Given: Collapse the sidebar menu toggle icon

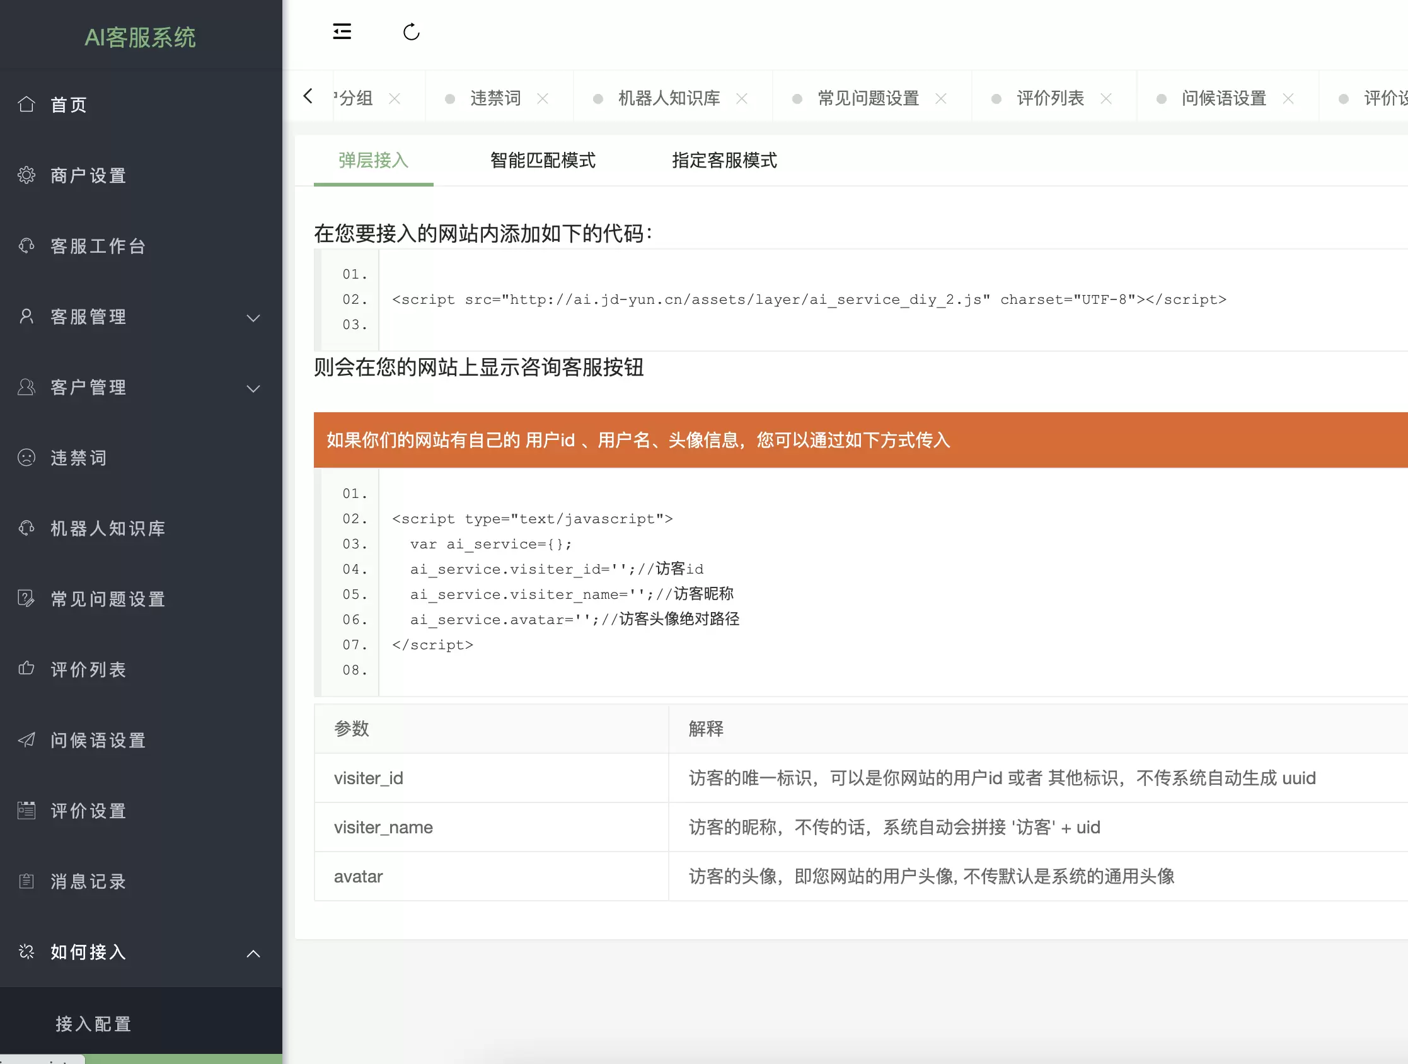Looking at the screenshot, I should coord(342,31).
